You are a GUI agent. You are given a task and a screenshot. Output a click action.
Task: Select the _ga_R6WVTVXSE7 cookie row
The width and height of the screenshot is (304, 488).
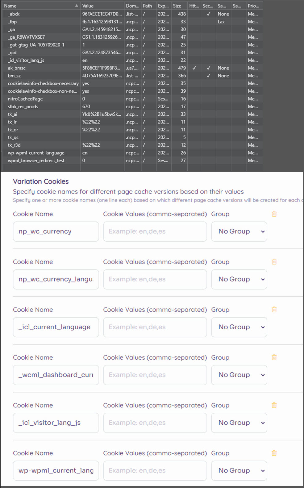[x=133, y=37]
